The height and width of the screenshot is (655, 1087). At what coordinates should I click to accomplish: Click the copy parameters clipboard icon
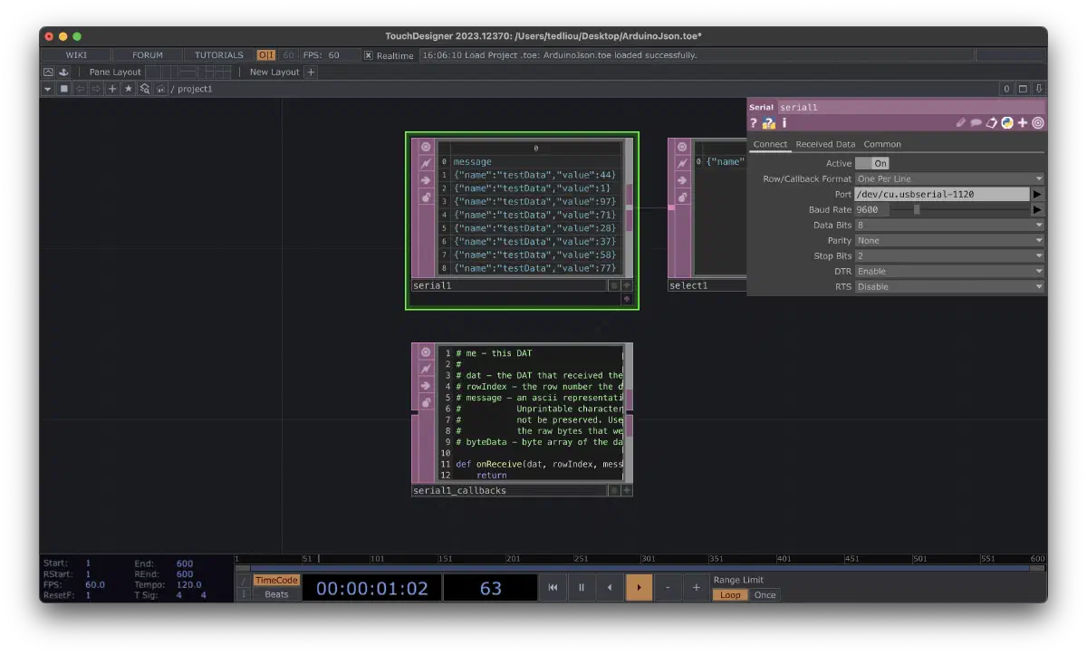click(x=991, y=122)
